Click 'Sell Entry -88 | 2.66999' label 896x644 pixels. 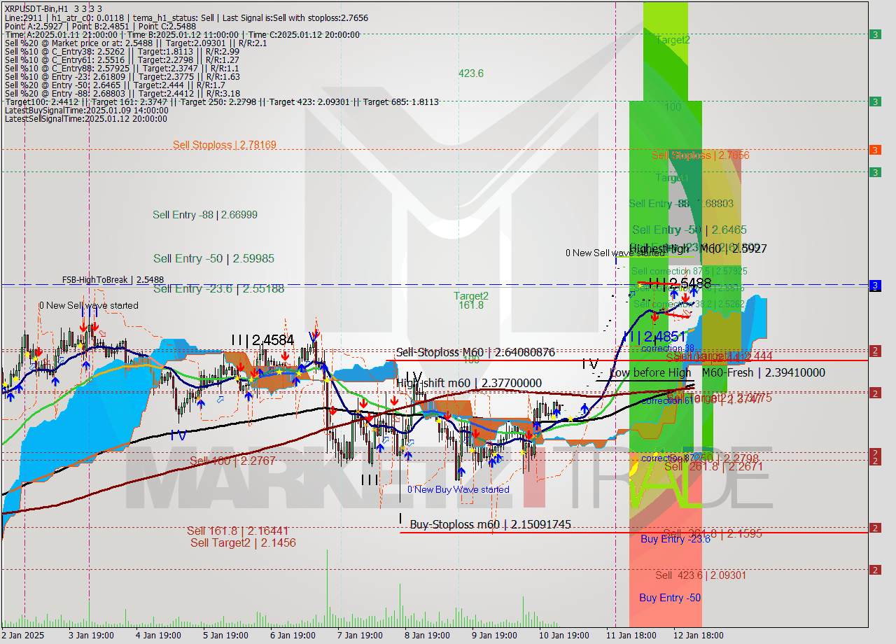(204, 215)
